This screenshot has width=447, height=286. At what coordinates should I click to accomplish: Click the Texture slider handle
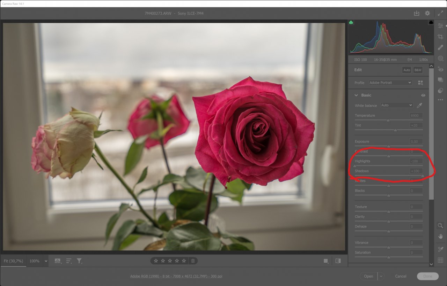tap(389, 211)
